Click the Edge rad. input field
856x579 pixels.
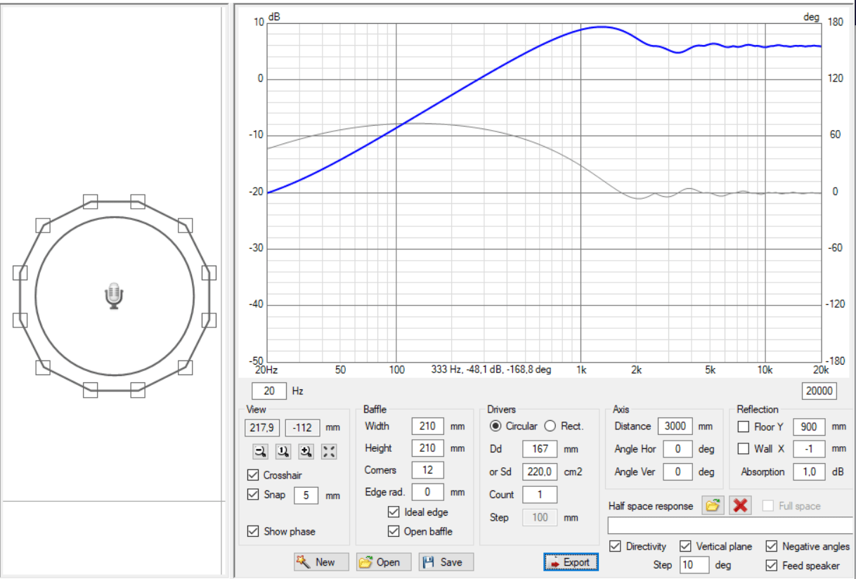click(x=428, y=492)
